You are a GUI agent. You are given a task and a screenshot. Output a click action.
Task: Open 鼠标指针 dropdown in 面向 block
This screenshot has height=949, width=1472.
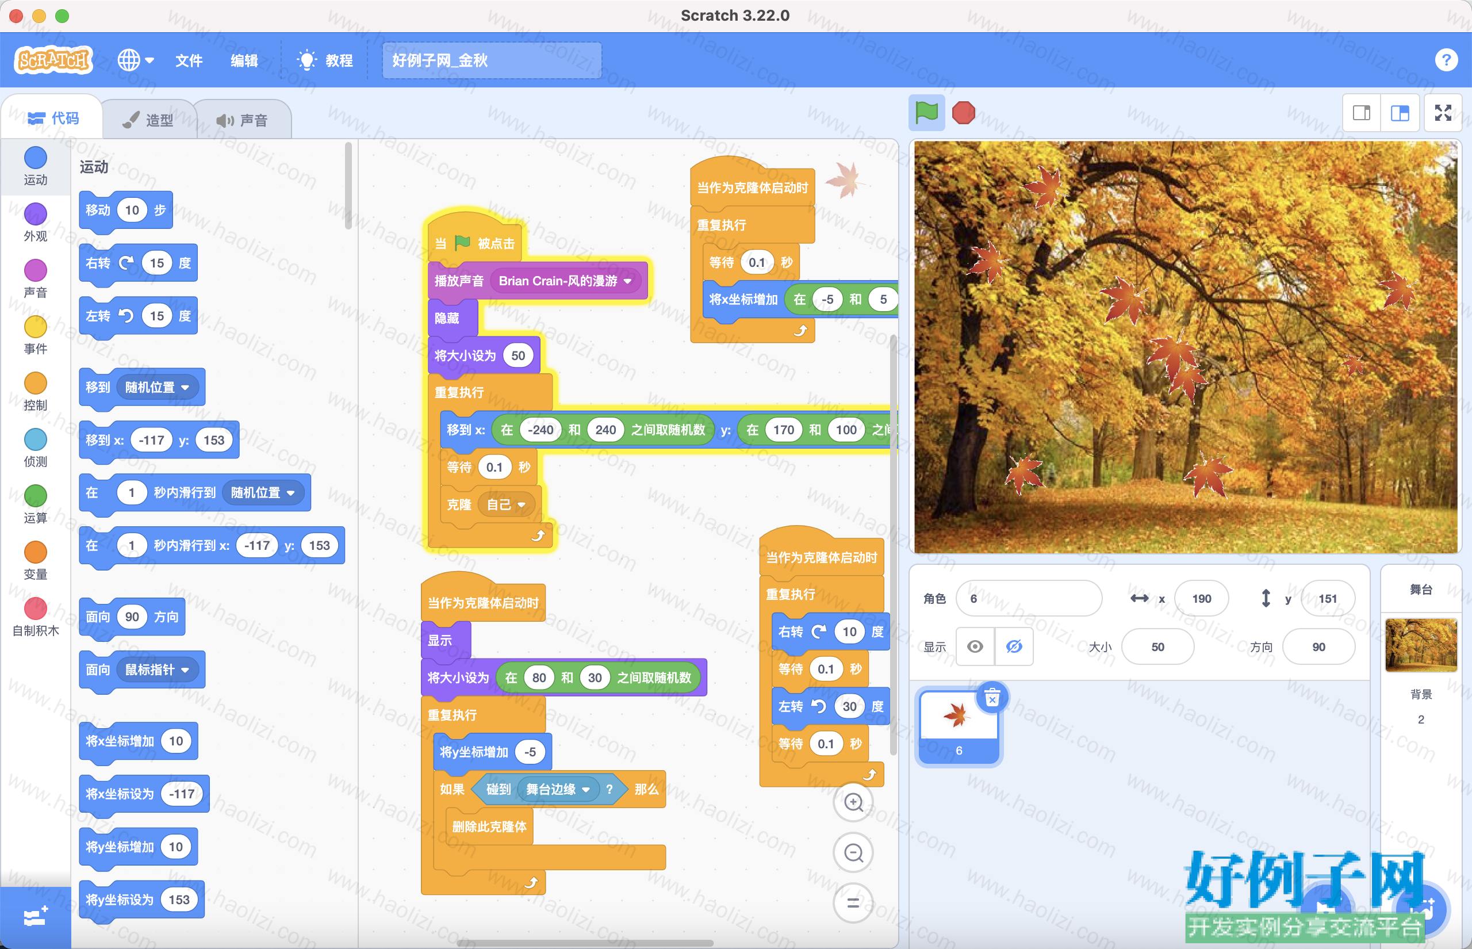(157, 670)
